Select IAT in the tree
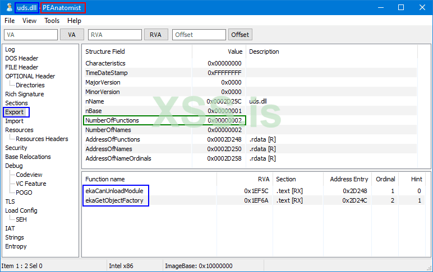Image resolution: width=433 pixels, height=272 pixels. coord(10,228)
